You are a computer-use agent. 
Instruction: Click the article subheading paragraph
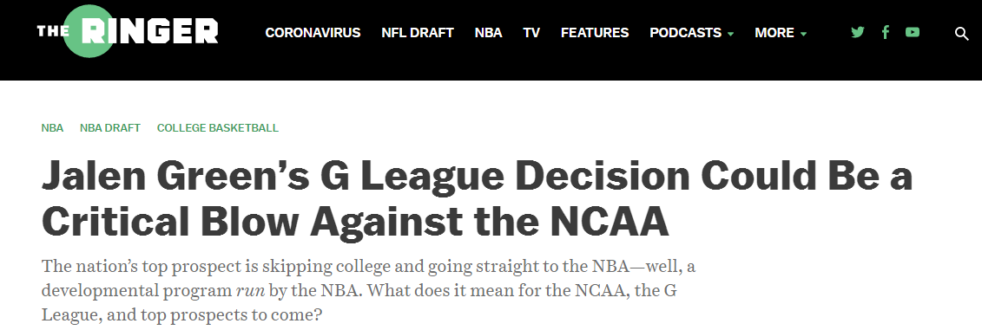[x=369, y=290]
